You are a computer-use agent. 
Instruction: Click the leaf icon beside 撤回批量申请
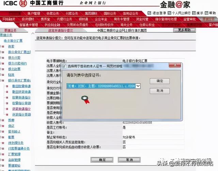(x=7, y=86)
